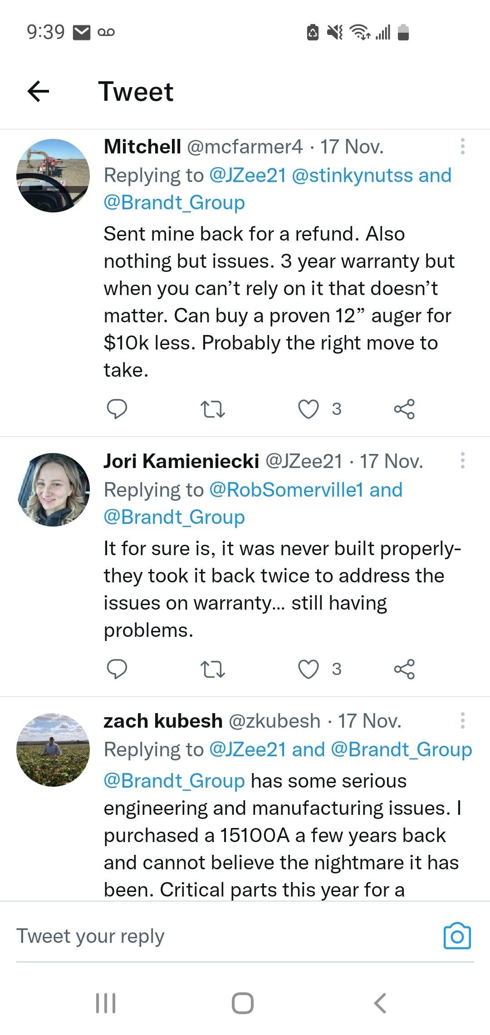Open overflow menu on zach kubesh's tweet

point(462,720)
